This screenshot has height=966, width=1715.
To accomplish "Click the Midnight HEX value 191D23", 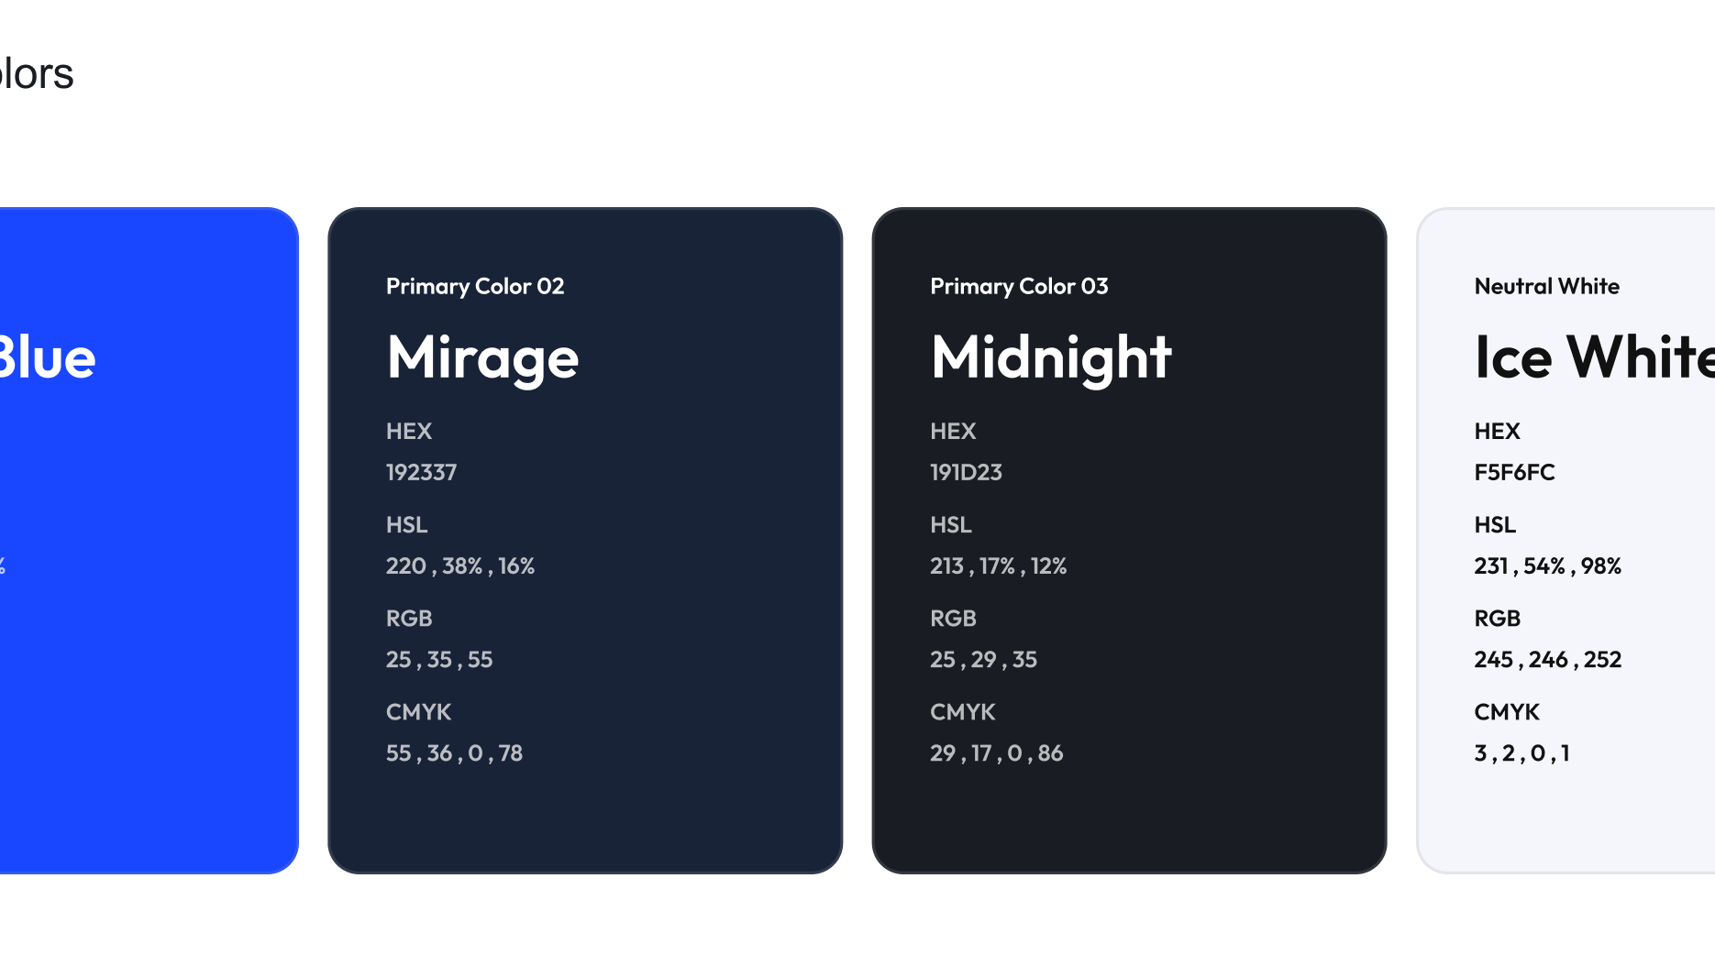I will 966,473.
